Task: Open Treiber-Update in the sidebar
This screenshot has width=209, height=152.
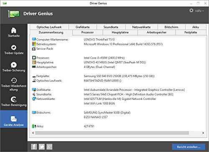Action: (x=14, y=50)
